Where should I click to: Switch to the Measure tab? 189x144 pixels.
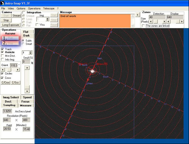coord(26,105)
